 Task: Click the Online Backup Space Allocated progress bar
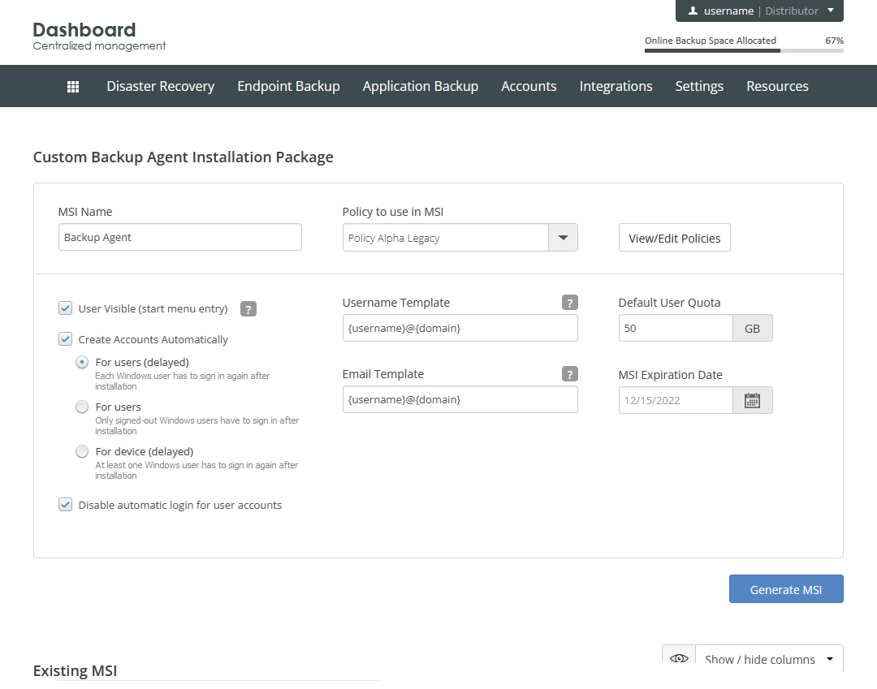pyautogui.click(x=744, y=51)
